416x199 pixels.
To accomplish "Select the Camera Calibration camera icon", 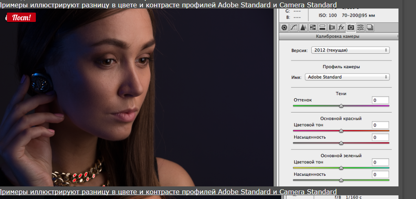I will 350,28.
